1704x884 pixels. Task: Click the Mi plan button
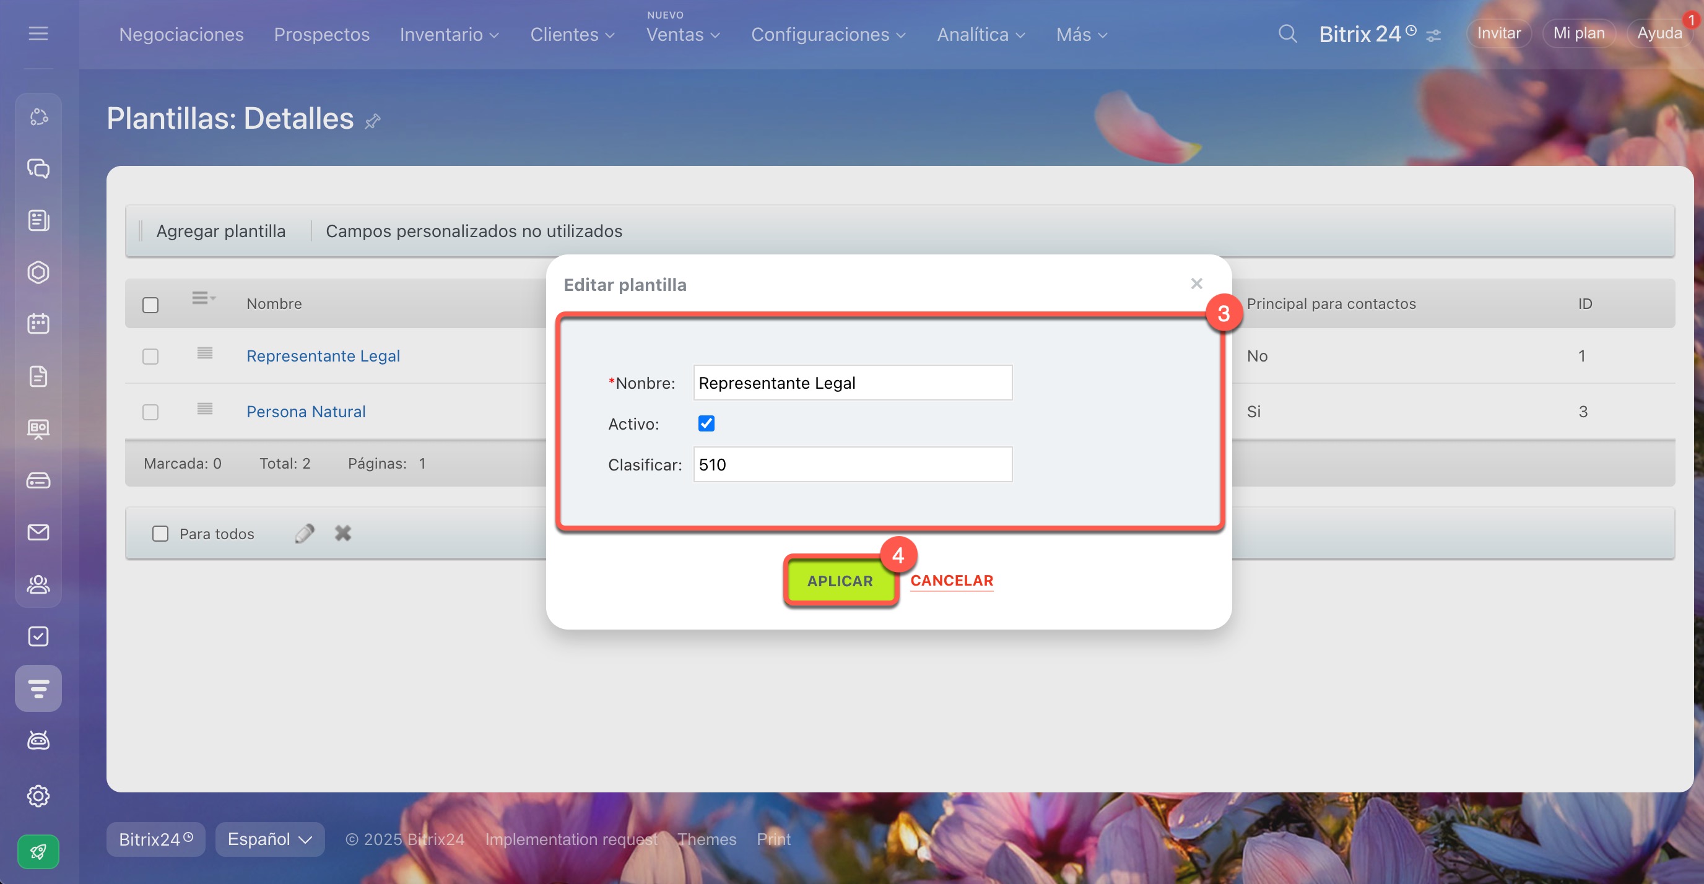1579,33
